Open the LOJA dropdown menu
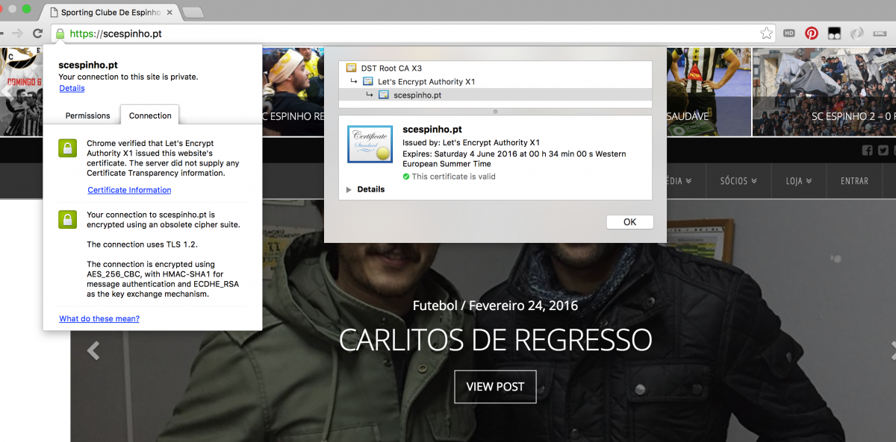Screen dimensions: 896x442 pyautogui.click(x=799, y=181)
